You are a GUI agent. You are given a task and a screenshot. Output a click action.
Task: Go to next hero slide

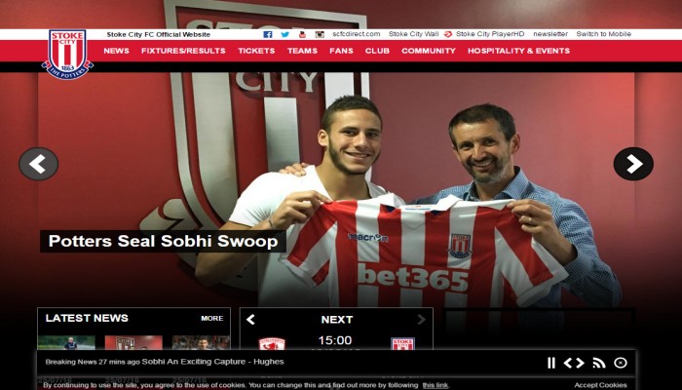[x=633, y=164]
